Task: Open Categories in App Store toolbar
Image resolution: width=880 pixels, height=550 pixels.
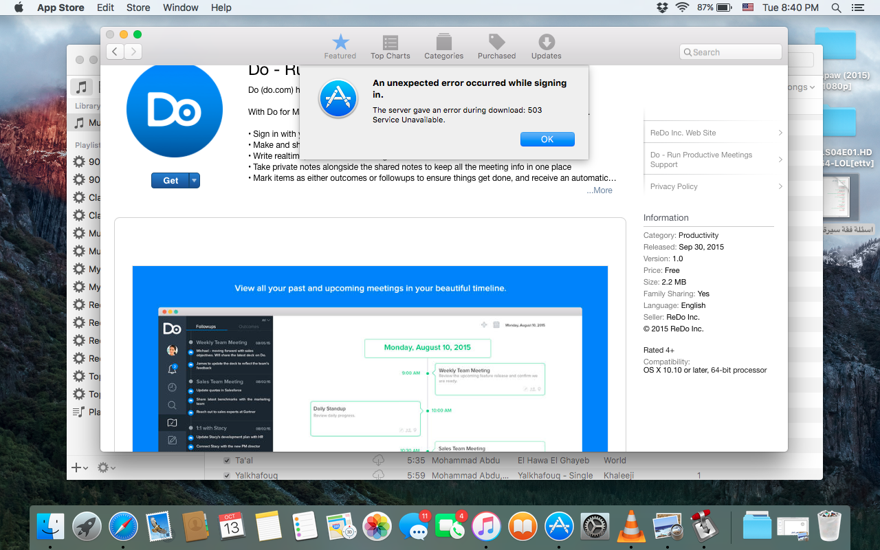Action: point(443,47)
